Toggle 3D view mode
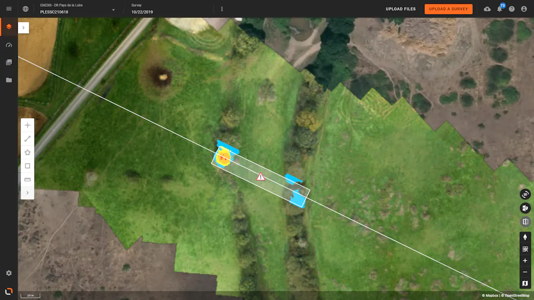Screen dimensions: 534x300 [525, 194]
